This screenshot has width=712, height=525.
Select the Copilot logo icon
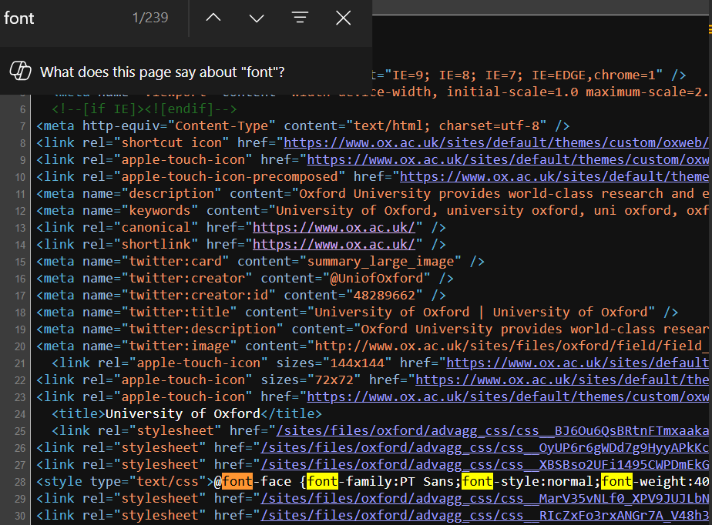tap(21, 72)
